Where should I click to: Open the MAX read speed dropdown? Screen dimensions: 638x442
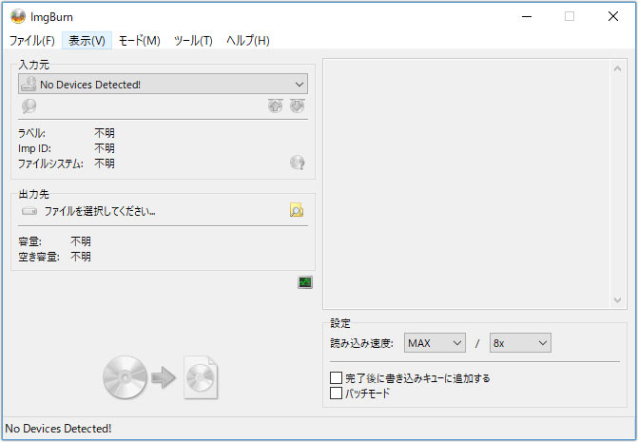(435, 343)
